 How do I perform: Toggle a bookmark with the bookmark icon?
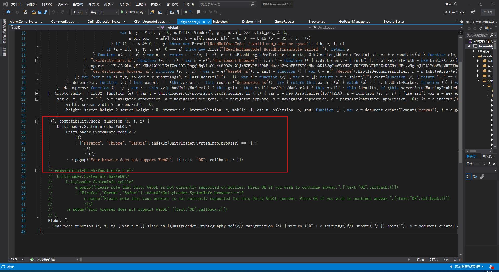[x=199, y=12]
